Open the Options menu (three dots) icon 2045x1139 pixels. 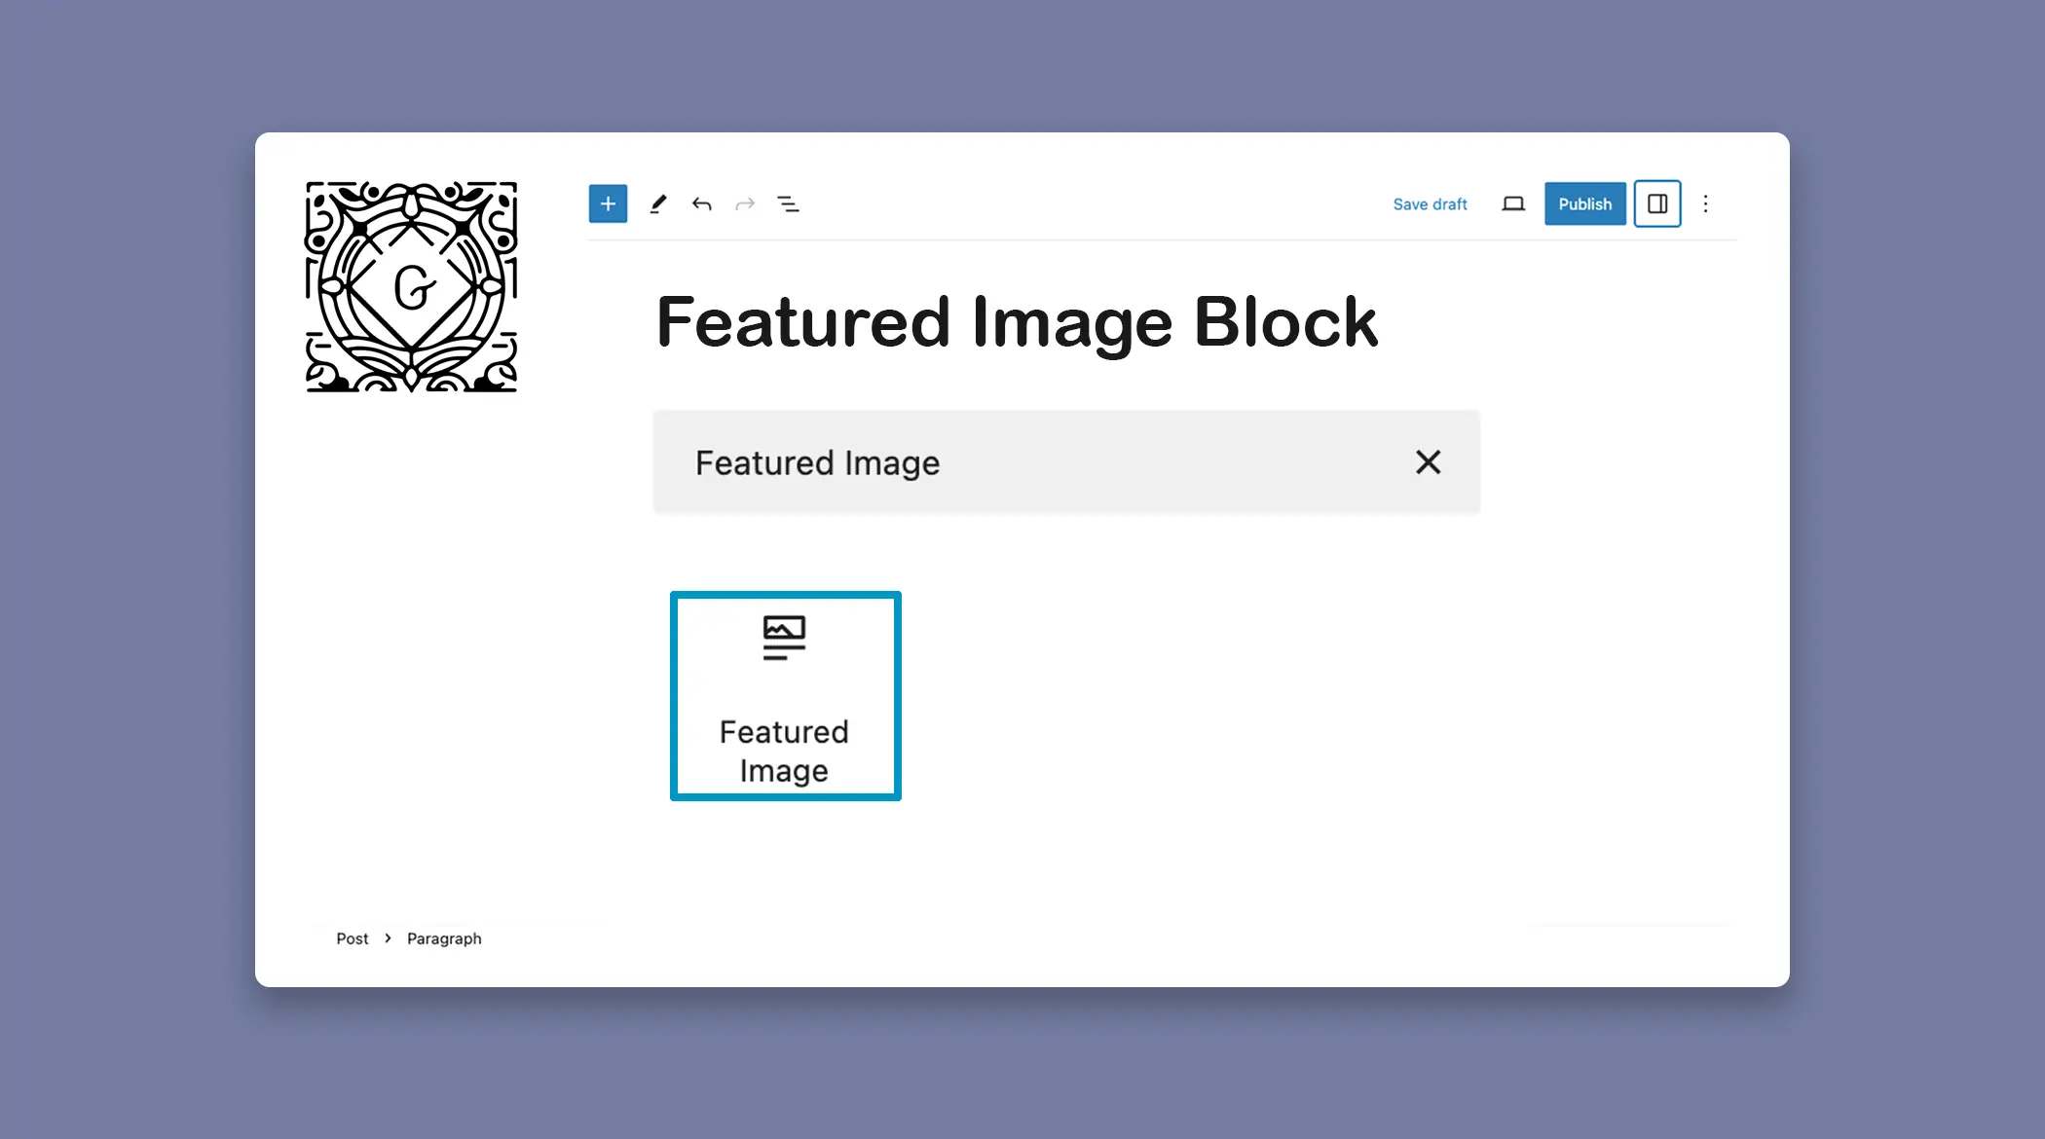click(x=1704, y=203)
